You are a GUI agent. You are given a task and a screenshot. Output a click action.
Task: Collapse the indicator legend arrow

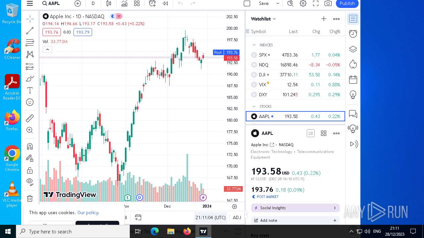click(x=47, y=50)
